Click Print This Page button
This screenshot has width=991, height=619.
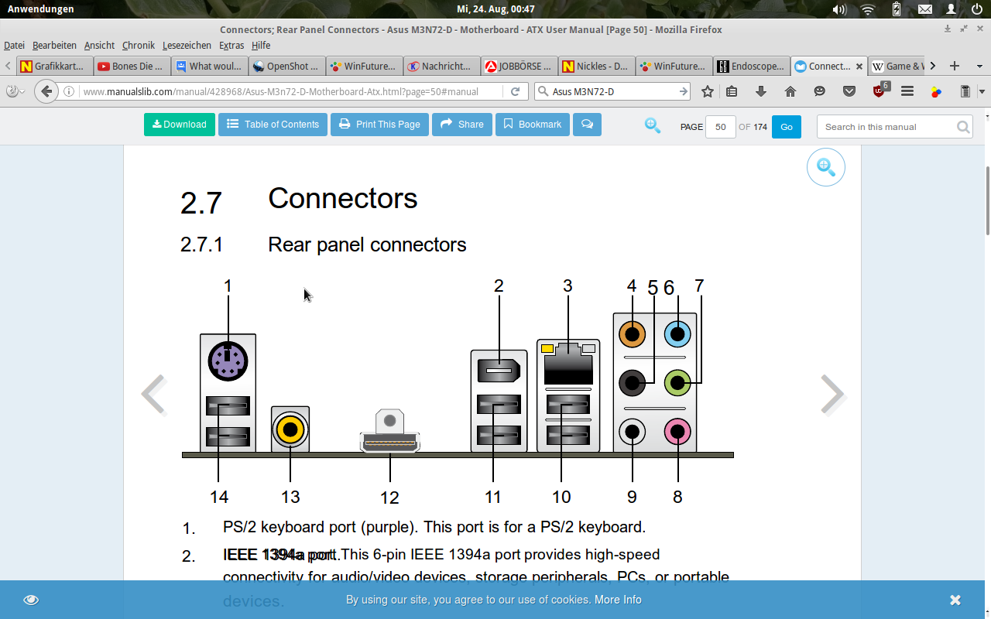tap(379, 124)
